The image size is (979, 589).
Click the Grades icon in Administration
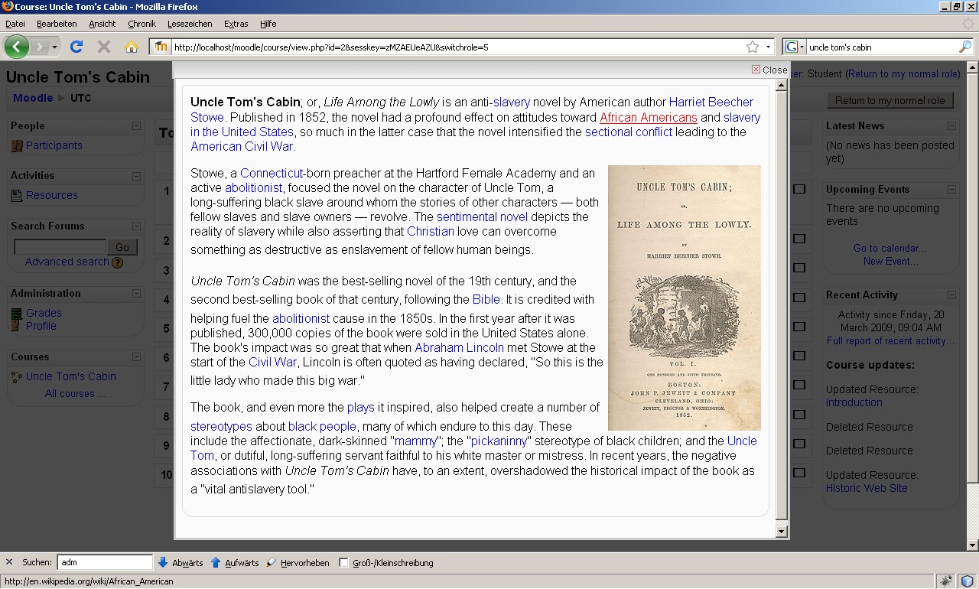17,314
